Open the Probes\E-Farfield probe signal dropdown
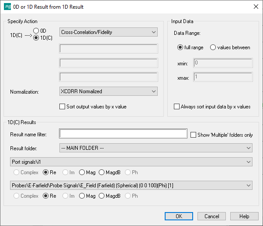Screen dimensions: 263x226 tap(131, 185)
